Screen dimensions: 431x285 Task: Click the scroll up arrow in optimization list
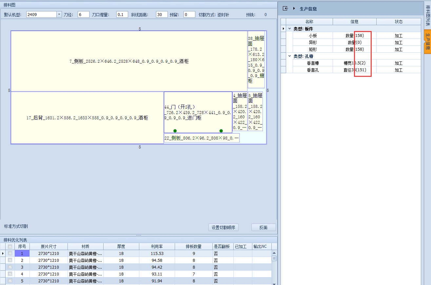click(x=274, y=253)
